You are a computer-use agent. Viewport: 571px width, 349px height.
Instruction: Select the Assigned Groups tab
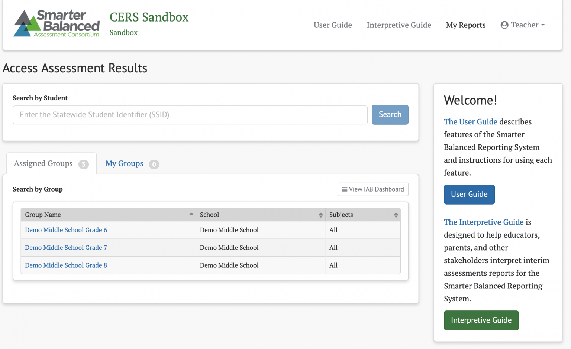pyautogui.click(x=43, y=164)
